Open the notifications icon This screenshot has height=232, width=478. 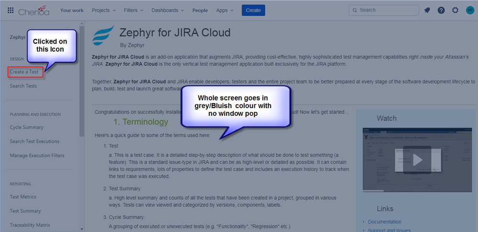tap(427, 10)
